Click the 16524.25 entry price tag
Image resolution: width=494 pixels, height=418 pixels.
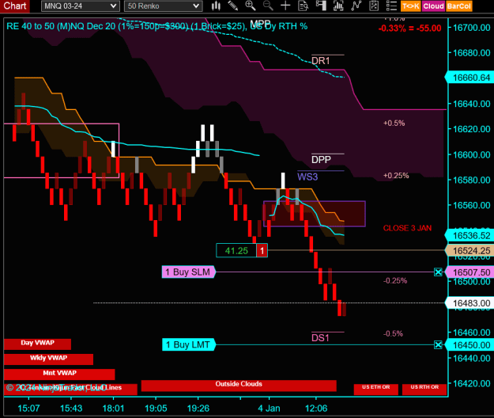click(469, 251)
